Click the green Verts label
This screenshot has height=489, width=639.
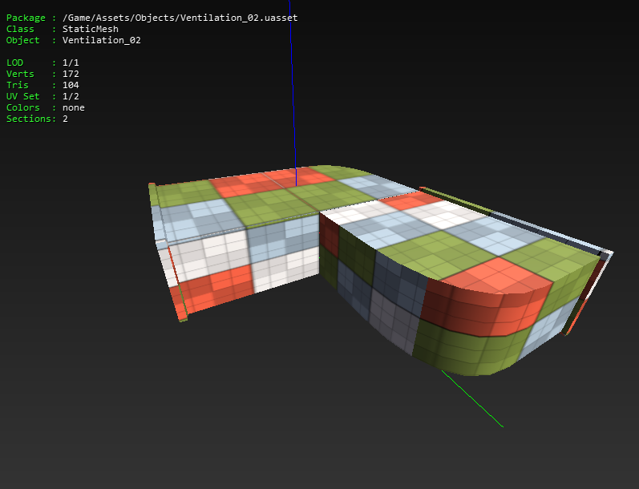coord(20,74)
